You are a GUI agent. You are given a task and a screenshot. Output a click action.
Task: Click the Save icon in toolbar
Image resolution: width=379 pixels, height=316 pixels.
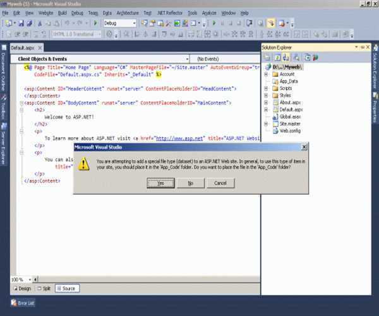tap(21, 23)
